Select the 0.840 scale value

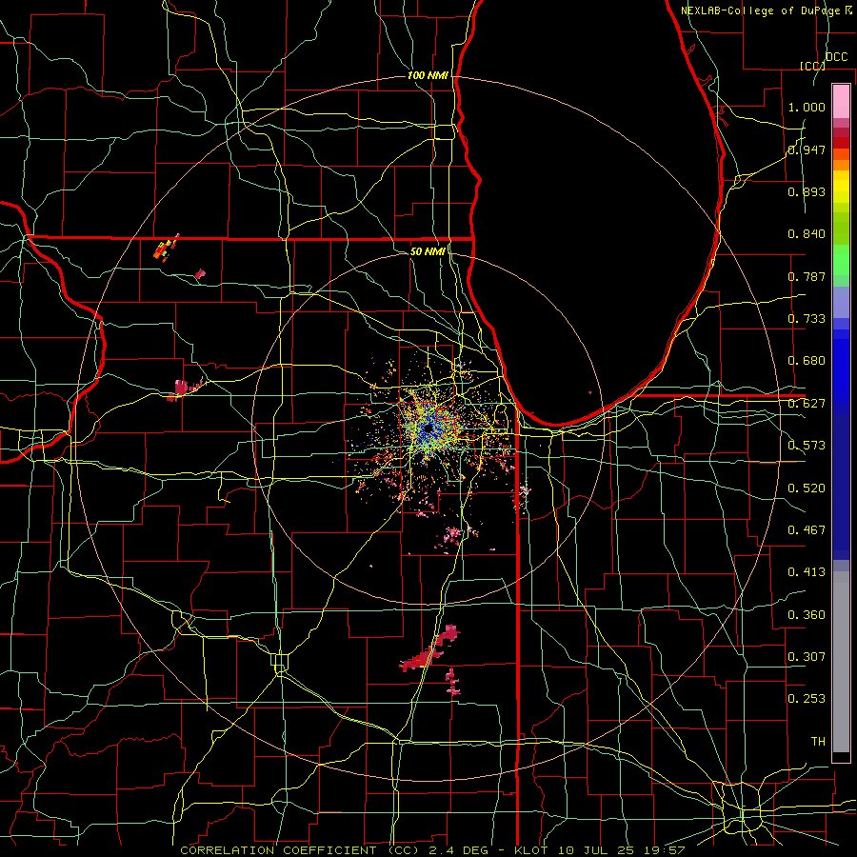click(807, 234)
